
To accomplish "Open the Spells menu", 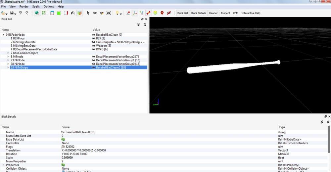I will [36, 7].
